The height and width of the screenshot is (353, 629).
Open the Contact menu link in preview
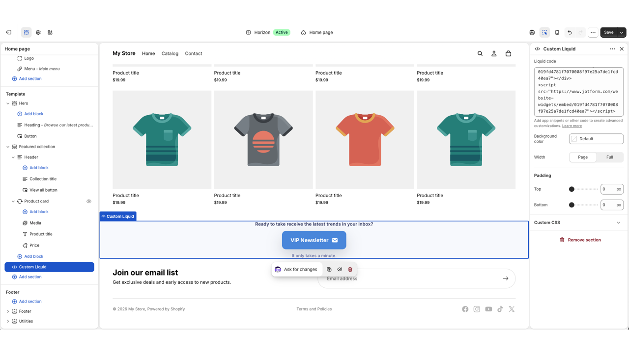194,53
